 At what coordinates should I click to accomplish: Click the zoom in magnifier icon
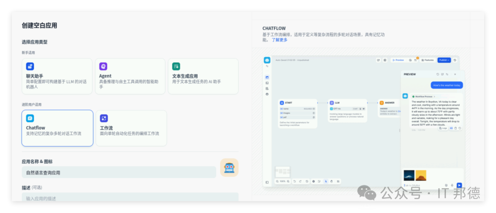click(288, 181)
